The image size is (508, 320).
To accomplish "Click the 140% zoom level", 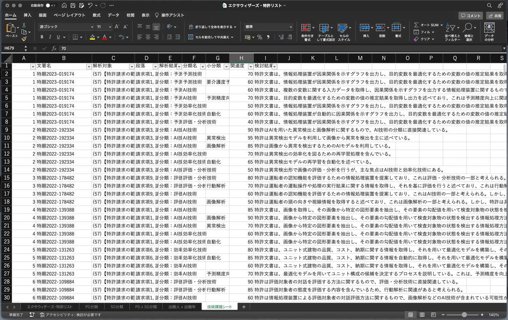I will click(x=494, y=315).
